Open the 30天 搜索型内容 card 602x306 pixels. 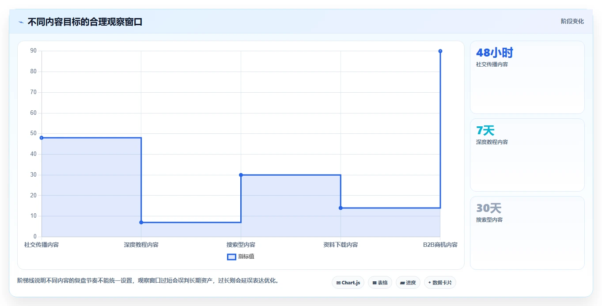(x=527, y=233)
